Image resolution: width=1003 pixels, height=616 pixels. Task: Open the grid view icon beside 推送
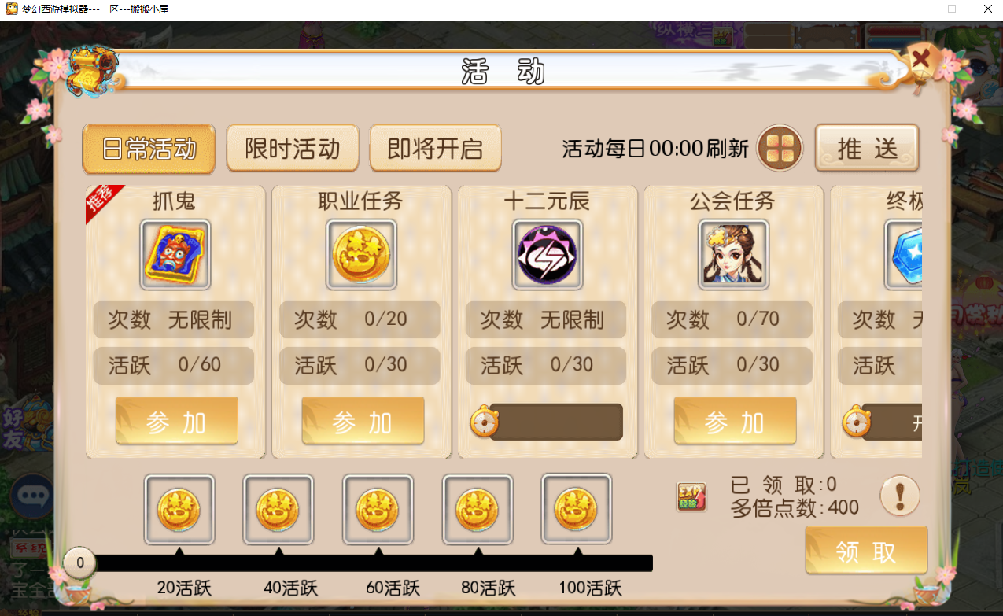point(780,148)
